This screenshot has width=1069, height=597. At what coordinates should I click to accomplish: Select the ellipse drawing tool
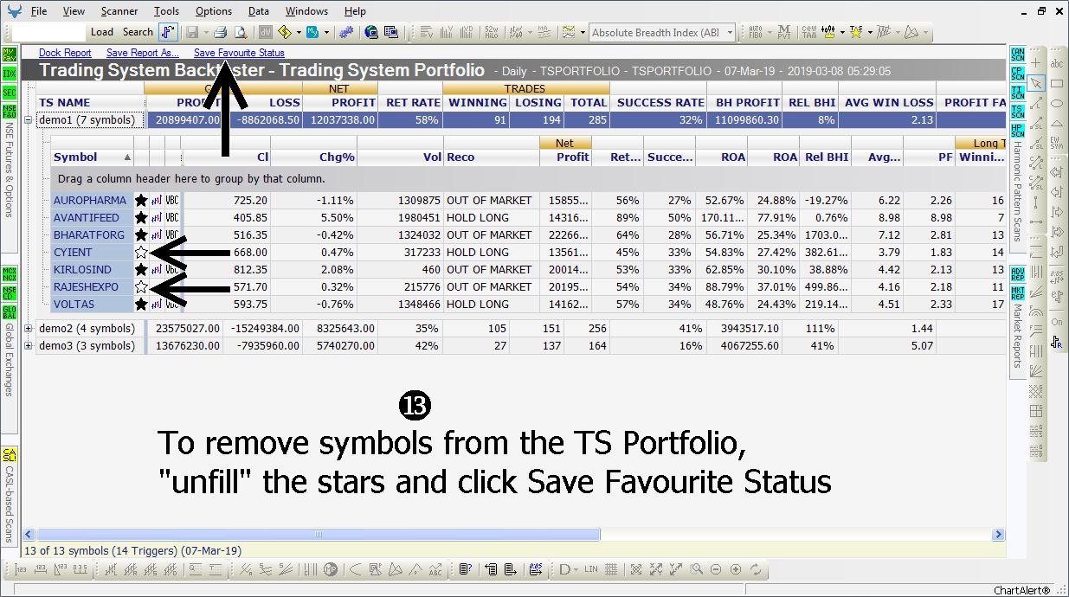1057,103
